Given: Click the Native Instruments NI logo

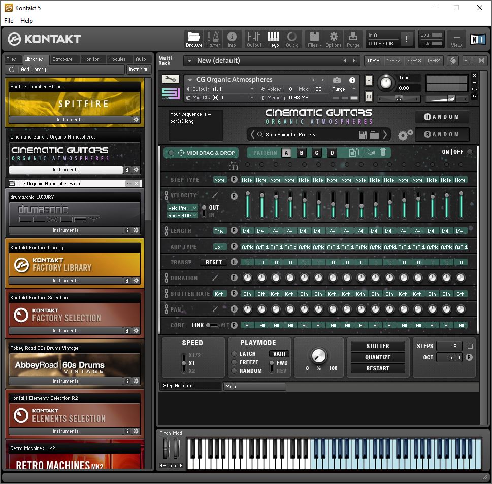Looking at the screenshot, I should pos(478,39).
